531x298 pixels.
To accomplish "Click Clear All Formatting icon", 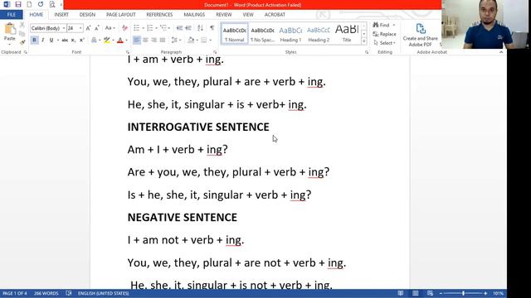I will point(124,28).
